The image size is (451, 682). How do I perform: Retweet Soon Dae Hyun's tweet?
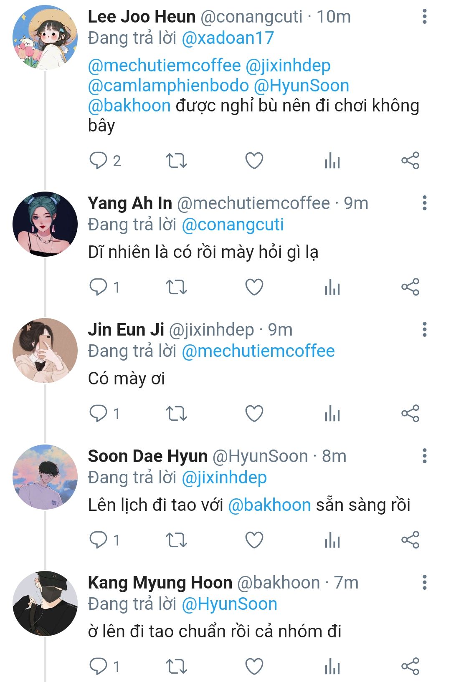tap(176, 540)
